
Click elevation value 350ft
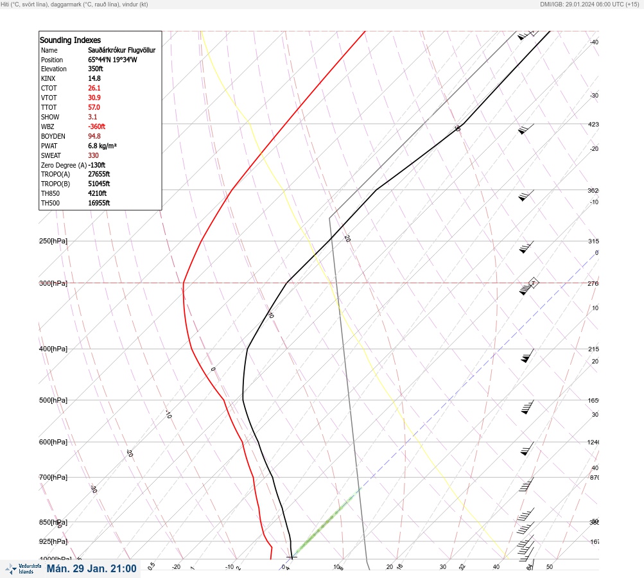pyautogui.click(x=95, y=69)
